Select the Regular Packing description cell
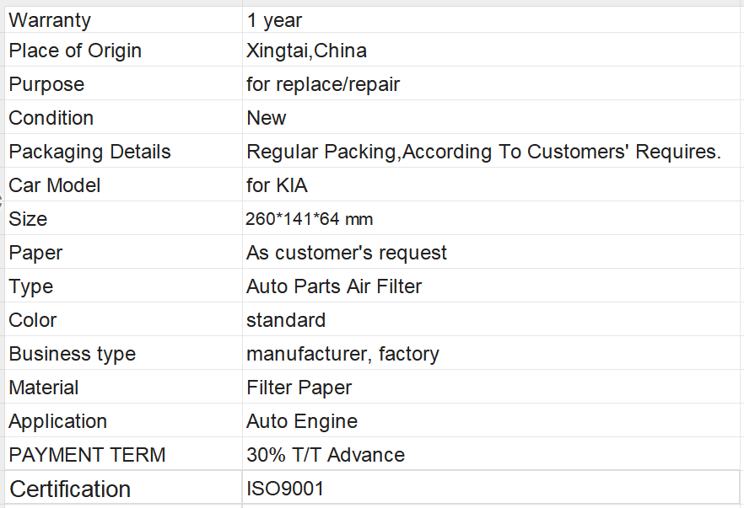The height and width of the screenshot is (508, 744). (x=493, y=151)
